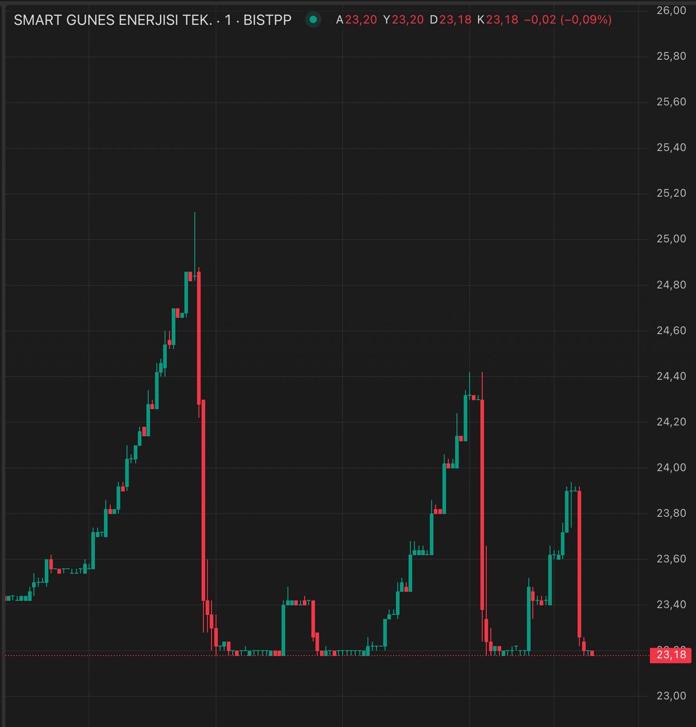
Task: Click the change value −0,02 (−0,09%)
Action: point(568,20)
